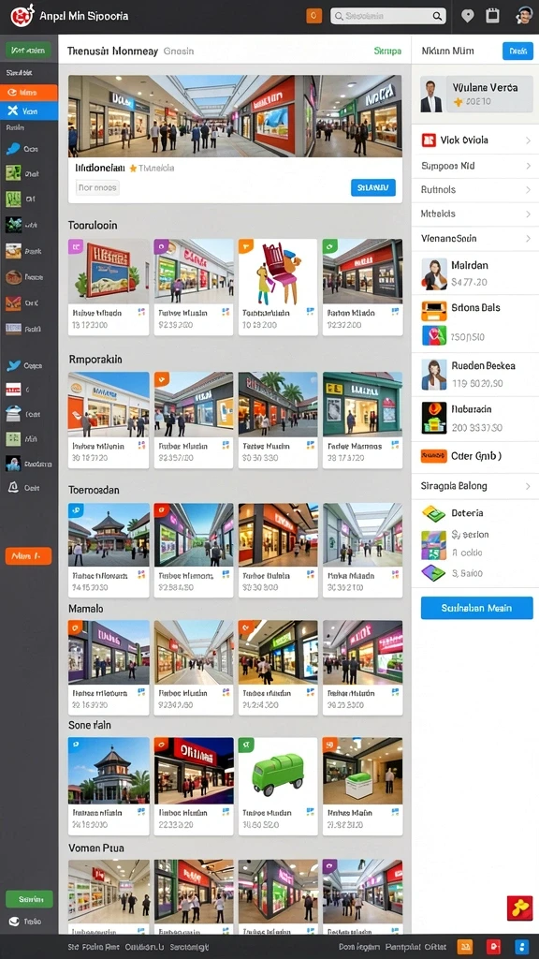Open 'Ste Fodte Rme' in the footer
The height and width of the screenshot is (959, 539).
95,947
